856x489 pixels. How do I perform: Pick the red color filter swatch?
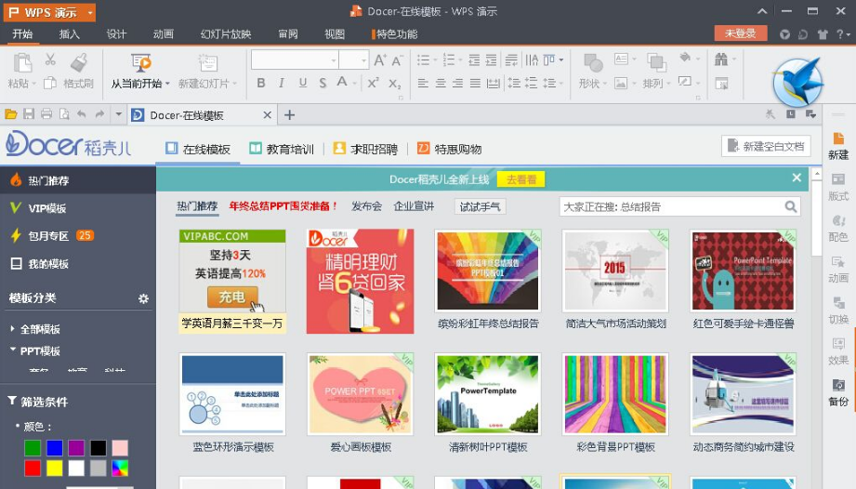33,468
